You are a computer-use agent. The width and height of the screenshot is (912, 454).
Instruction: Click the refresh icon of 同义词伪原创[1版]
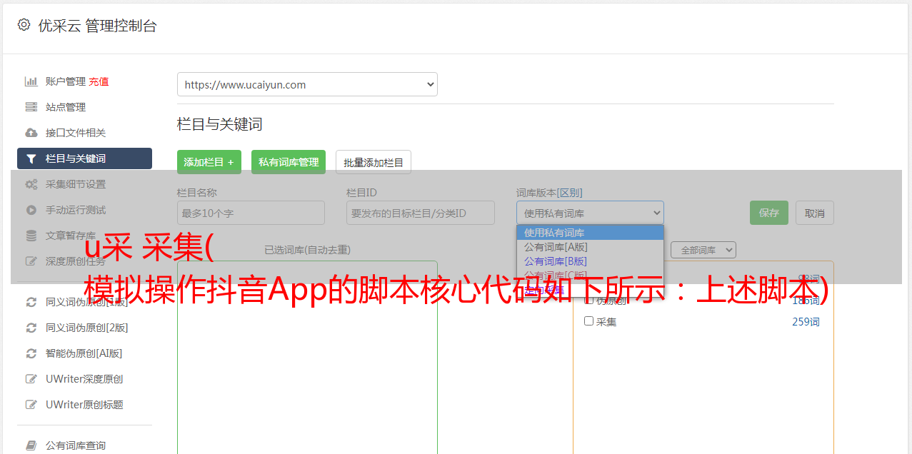[x=31, y=302]
